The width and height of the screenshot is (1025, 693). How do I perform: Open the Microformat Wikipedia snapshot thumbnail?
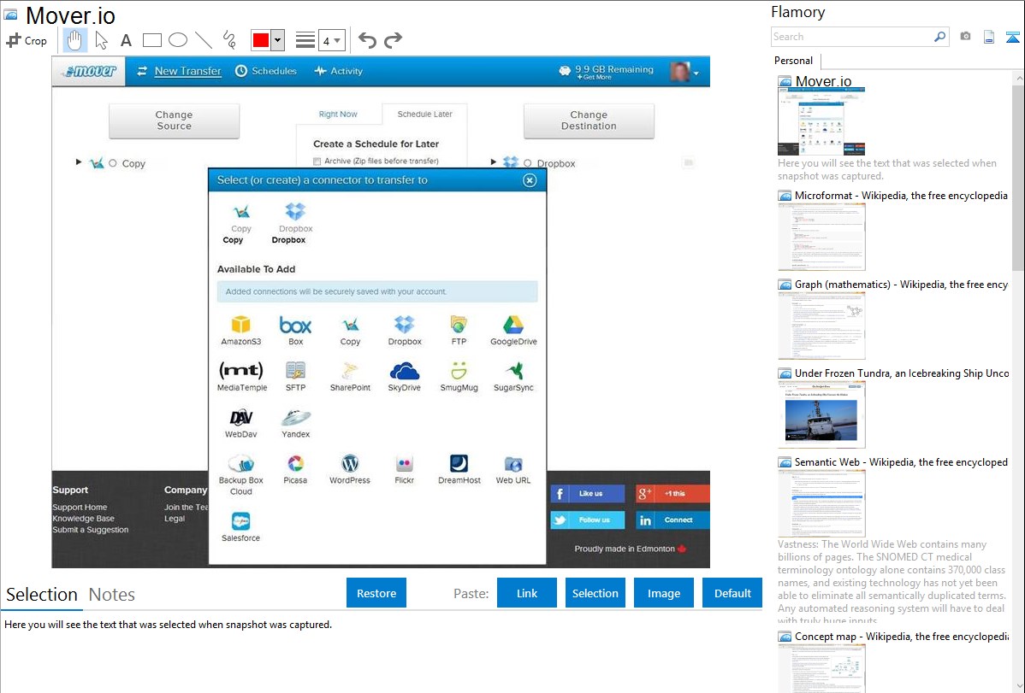pyautogui.click(x=821, y=237)
